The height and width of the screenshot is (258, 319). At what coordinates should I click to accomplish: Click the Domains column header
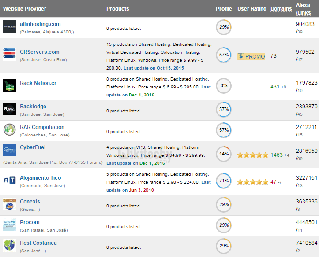point(281,9)
